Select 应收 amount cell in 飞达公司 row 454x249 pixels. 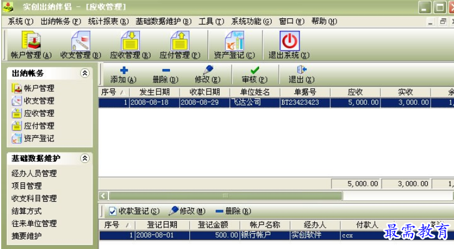[x=355, y=103]
